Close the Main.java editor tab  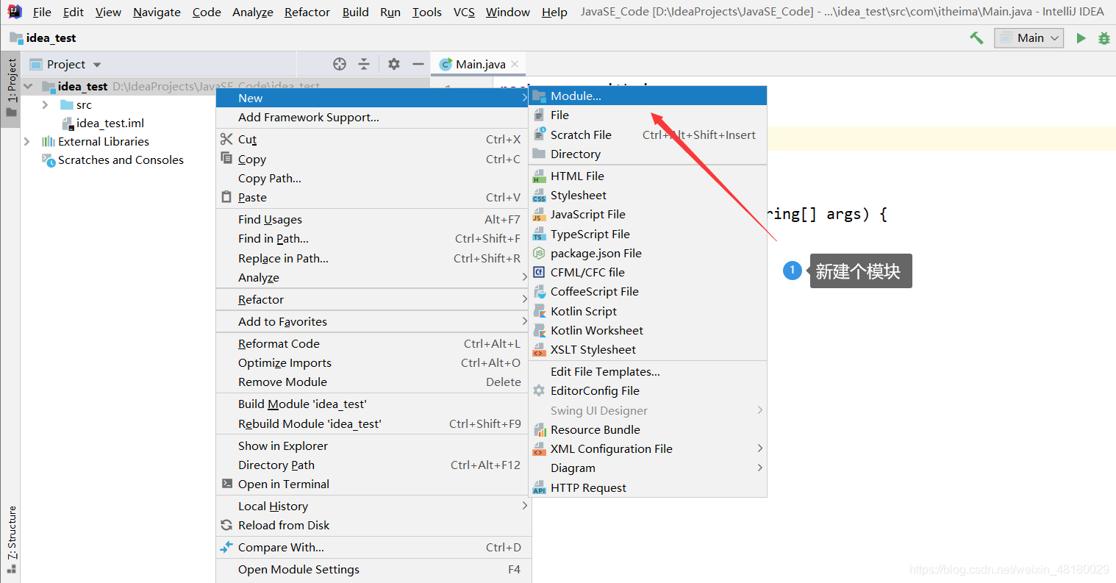(x=515, y=64)
